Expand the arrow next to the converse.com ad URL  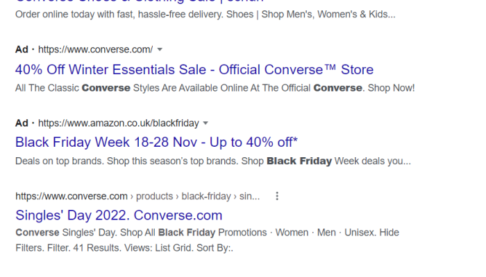(x=160, y=49)
